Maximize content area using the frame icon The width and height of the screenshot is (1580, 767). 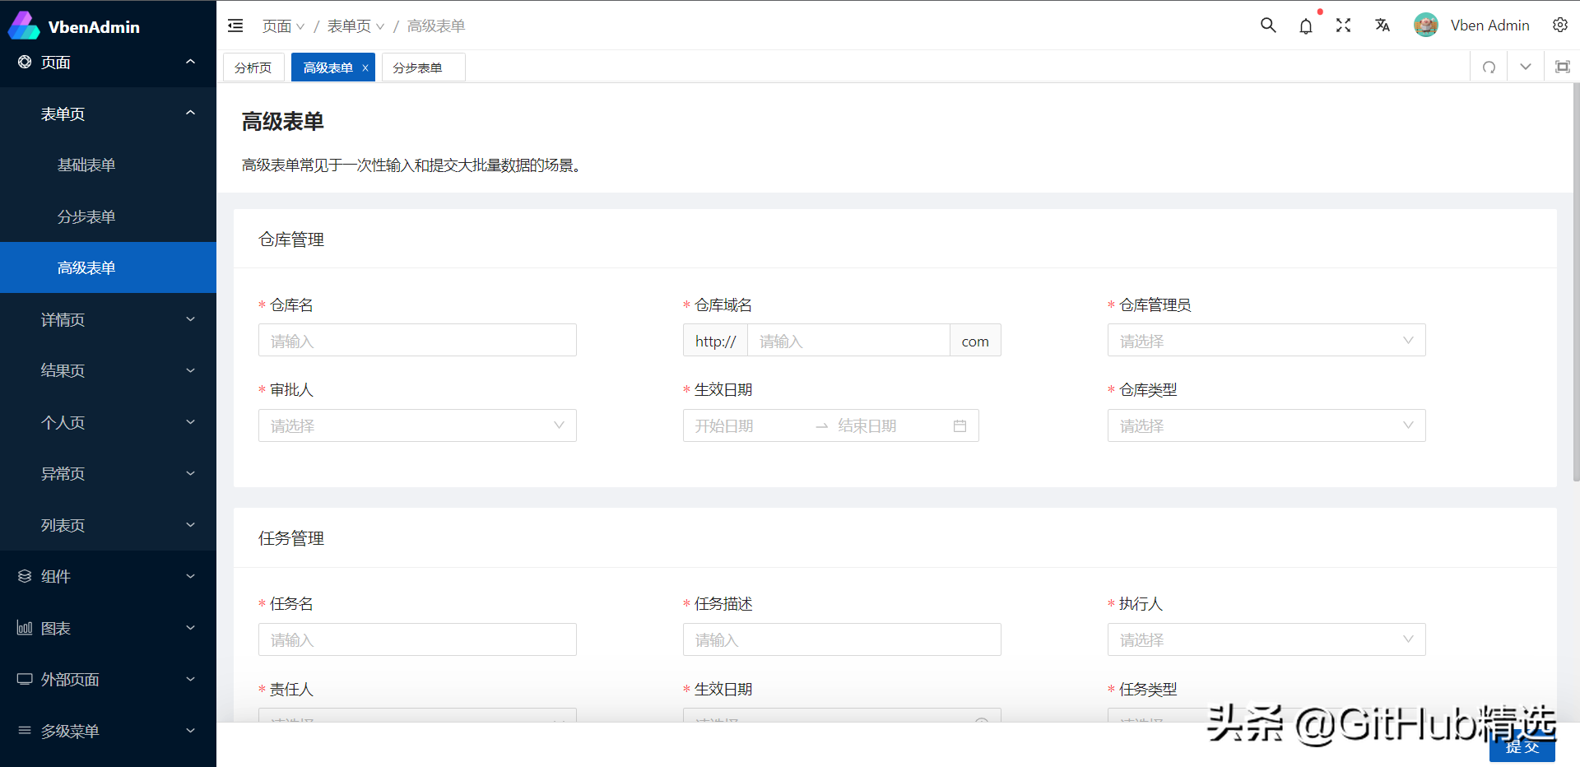tap(1562, 67)
